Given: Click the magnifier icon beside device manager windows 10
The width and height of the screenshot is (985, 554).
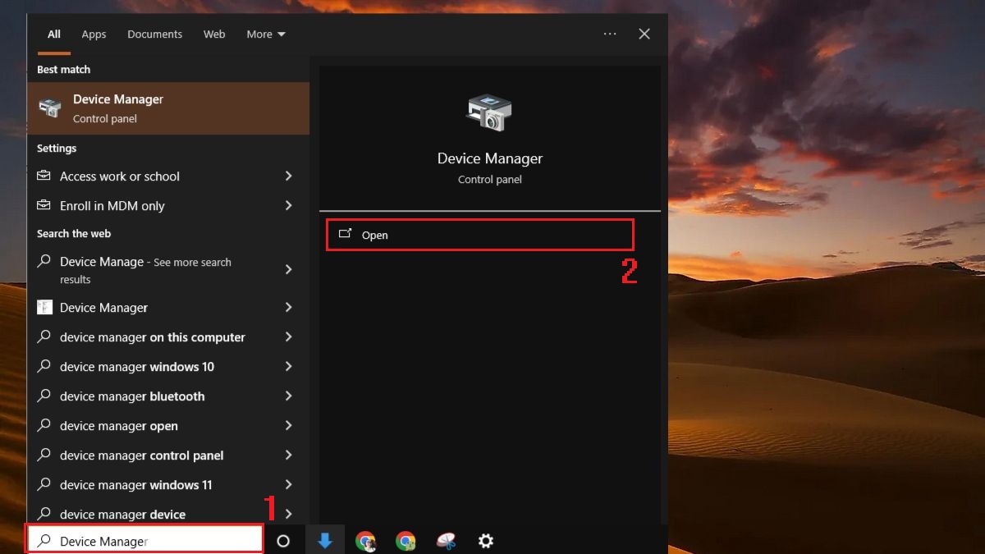Looking at the screenshot, I should [x=44, y=367].
